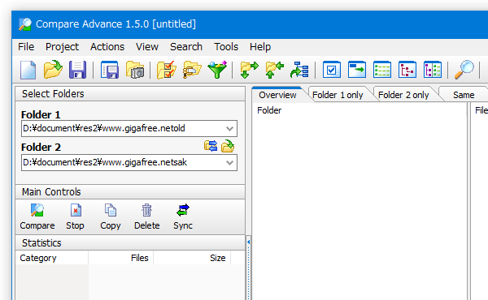488x300 pixels.
Task: Switch to purple split tree view icon
Action: coord(433,70)
